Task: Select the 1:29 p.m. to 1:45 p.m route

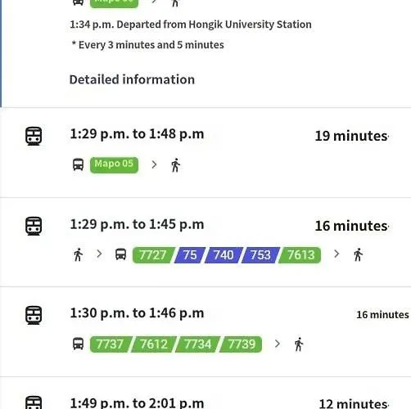Action: [205, 242]
